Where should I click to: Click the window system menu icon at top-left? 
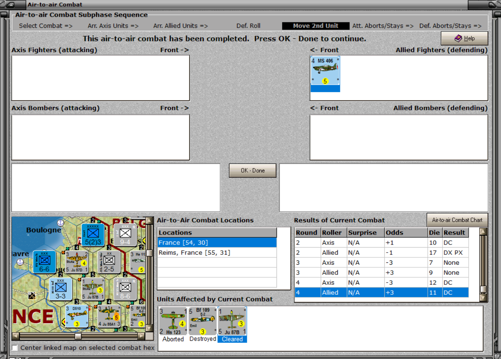pos(10,5)
